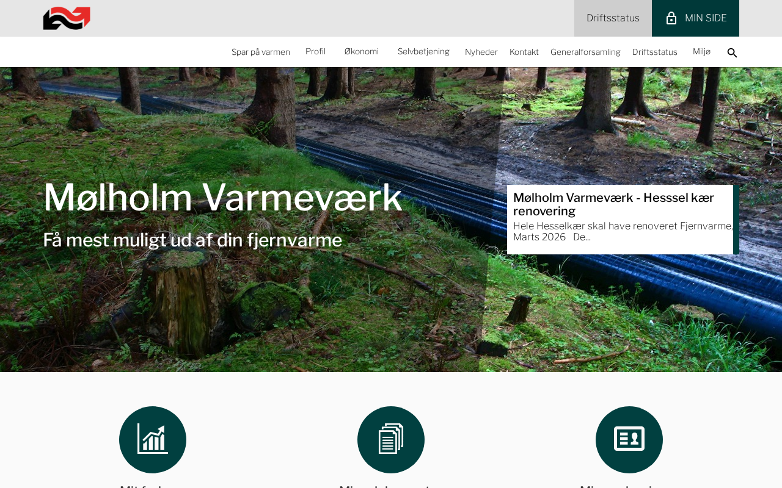Click the Driftsstatus button in the top bar

coord(613,18)
